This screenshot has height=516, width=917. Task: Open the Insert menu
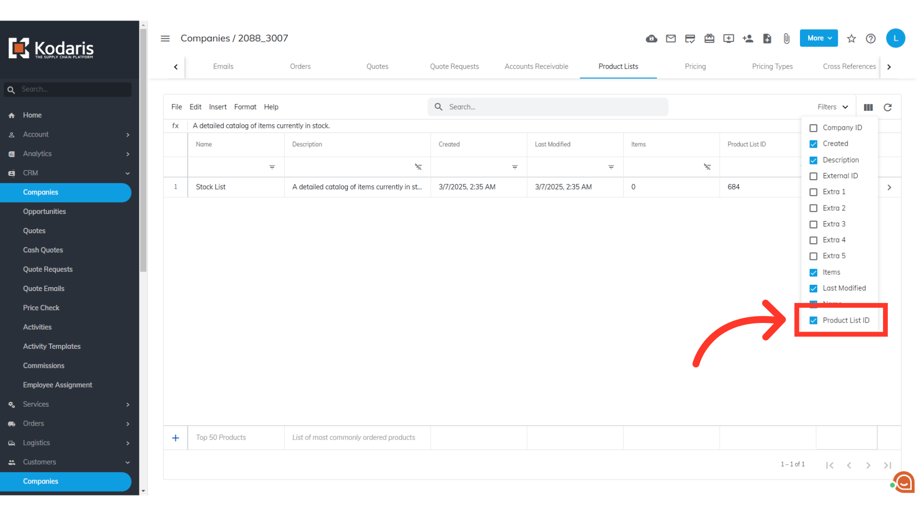pos(218,107)
